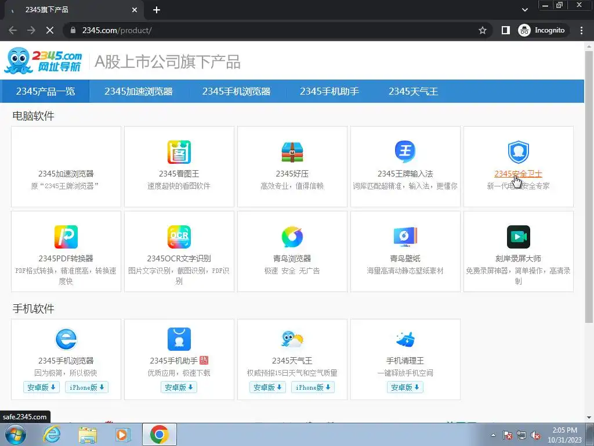Viewport: 594px width, 446px height.
Task: Open File Explorer from the taskbar
Action: pyautogui.click(x=88, y=434)
